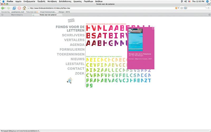Stop loading with the red stop icon
211x132 pixels.
[19, 8]
